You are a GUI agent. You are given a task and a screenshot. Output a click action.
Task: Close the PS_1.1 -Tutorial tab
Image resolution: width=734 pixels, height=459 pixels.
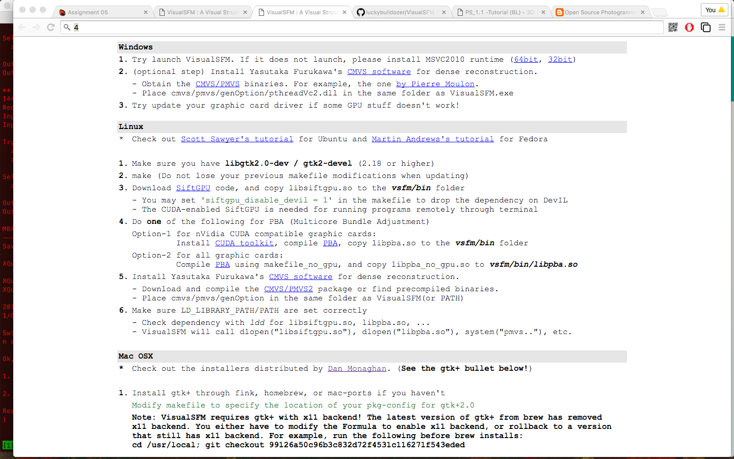pos(543,12)
